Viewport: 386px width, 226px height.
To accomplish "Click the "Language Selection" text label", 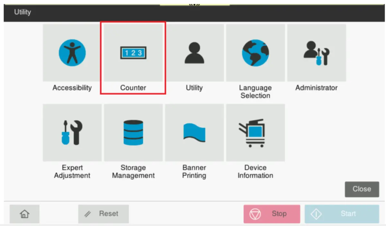I will (x=255, y=92).
